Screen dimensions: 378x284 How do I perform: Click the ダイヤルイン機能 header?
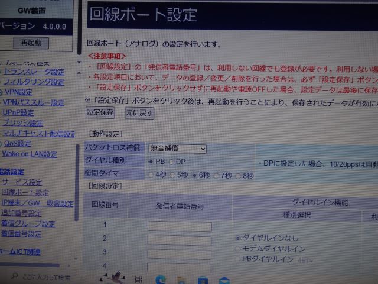[x=320, y=202]
